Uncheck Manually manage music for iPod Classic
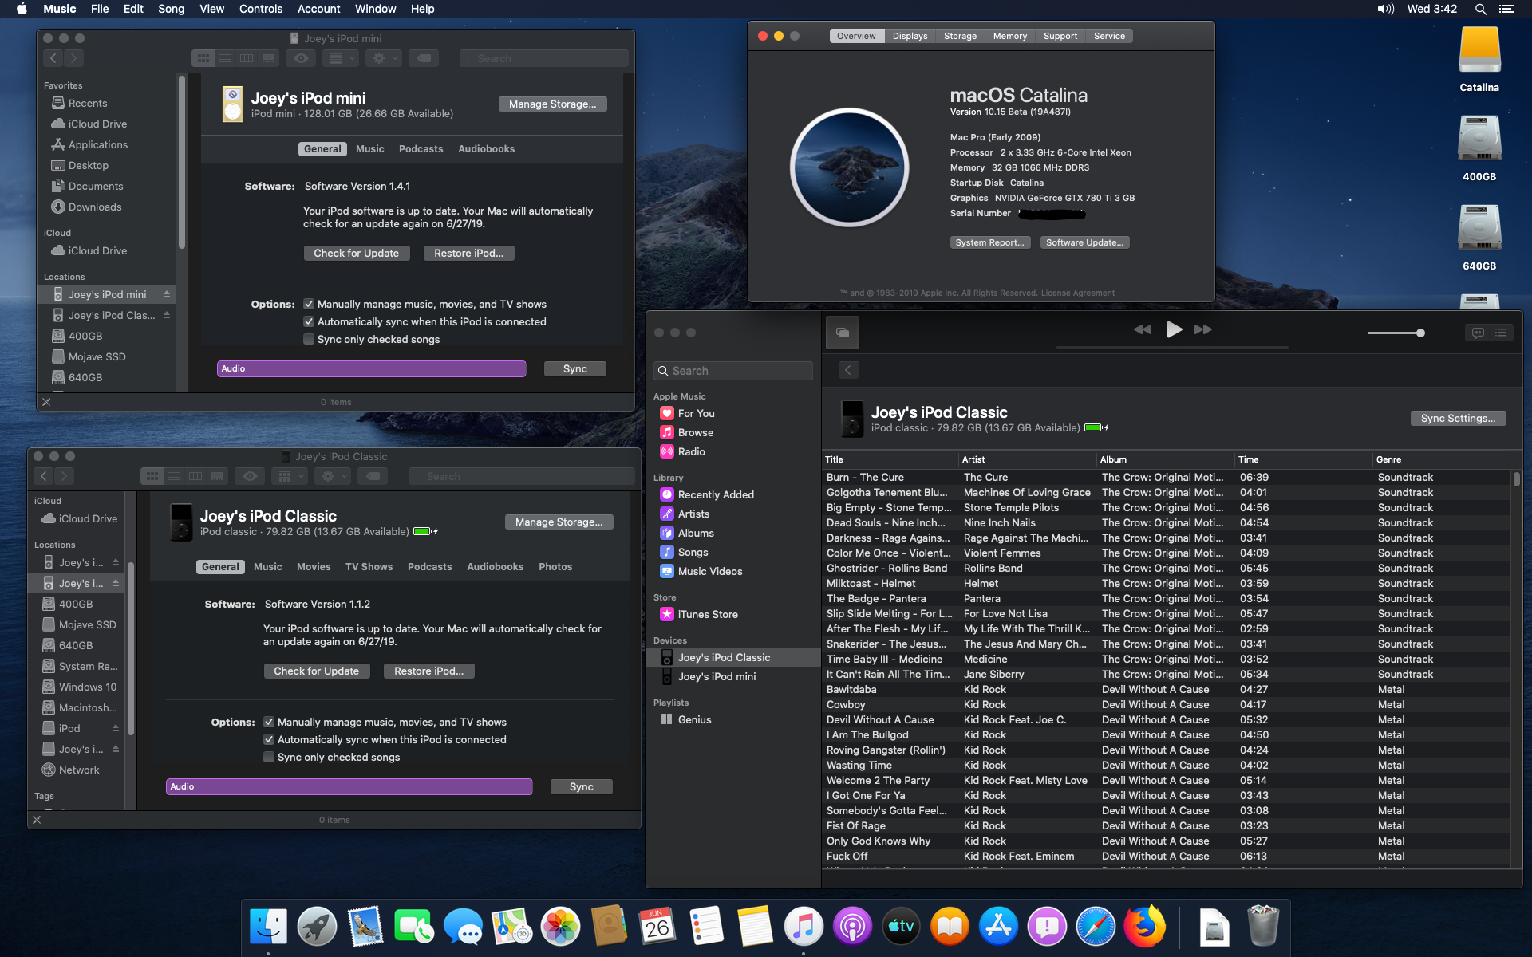 [269, 722]
